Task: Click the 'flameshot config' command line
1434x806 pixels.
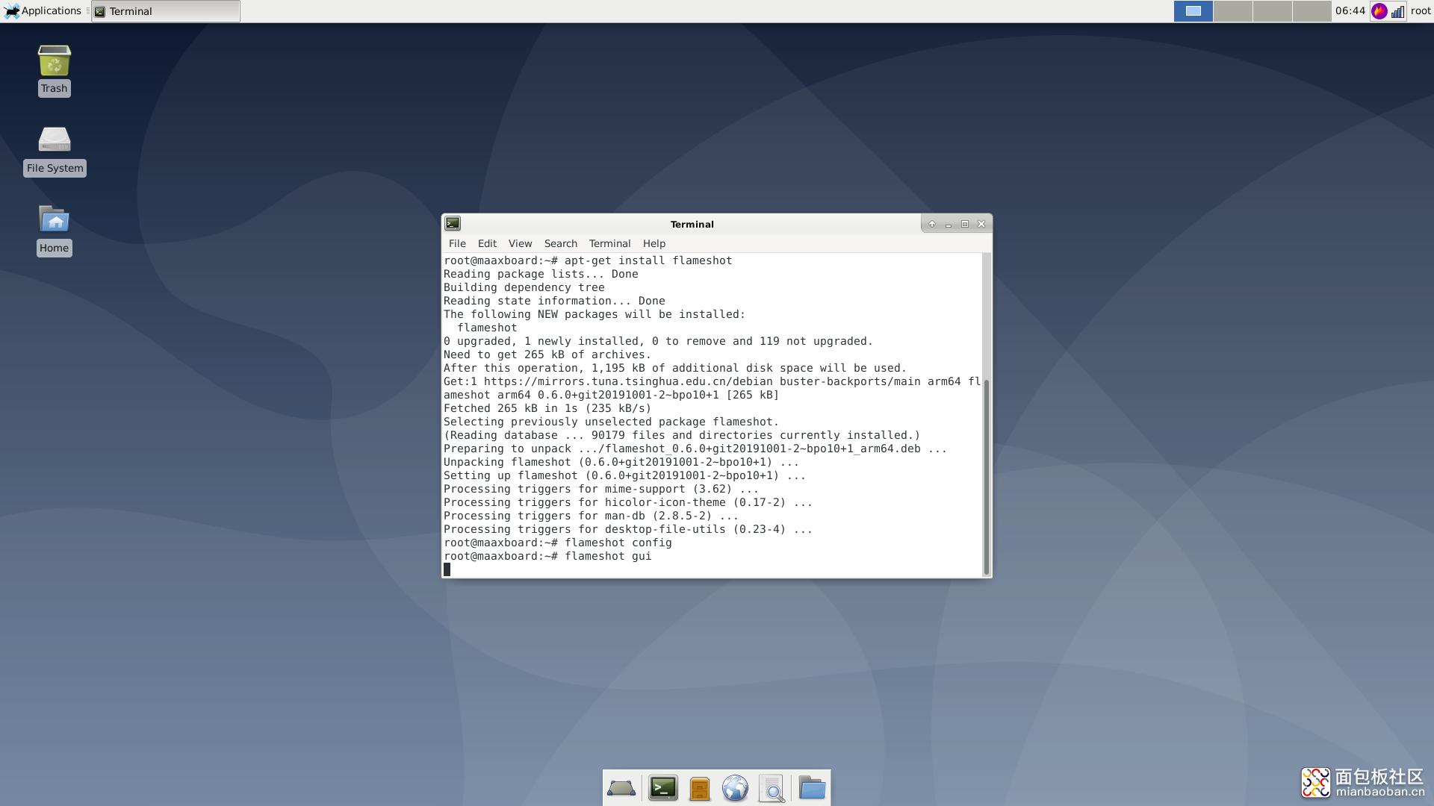Action: click(x=557, y=543)
